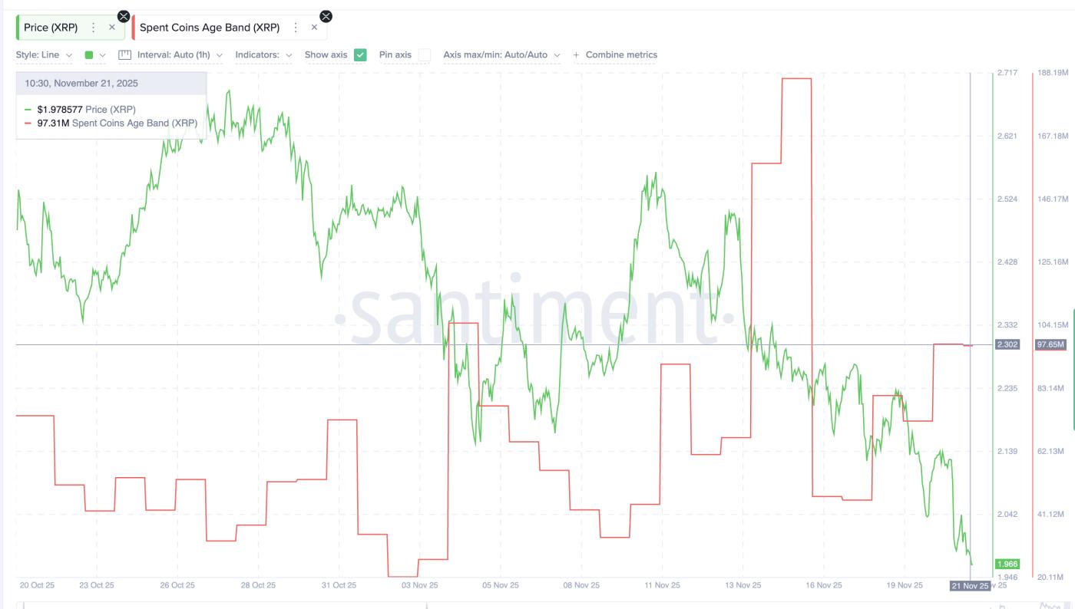Dismiss Spent Coins chip's black circular X badge
This screenshot has width=1075, height=609.
click(x=326, y=16)
